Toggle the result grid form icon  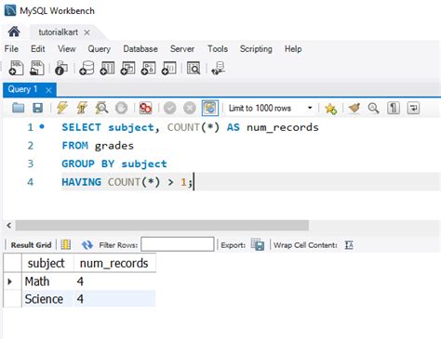pyautogui.click(x=66, y=245)
